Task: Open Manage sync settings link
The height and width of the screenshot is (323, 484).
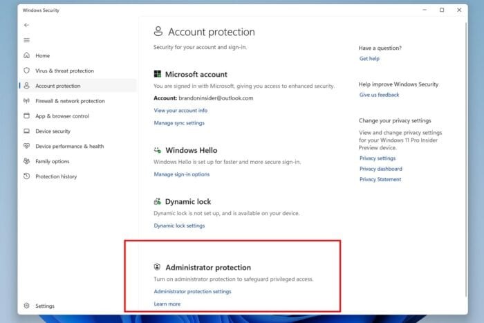Action: click(179, 123)
